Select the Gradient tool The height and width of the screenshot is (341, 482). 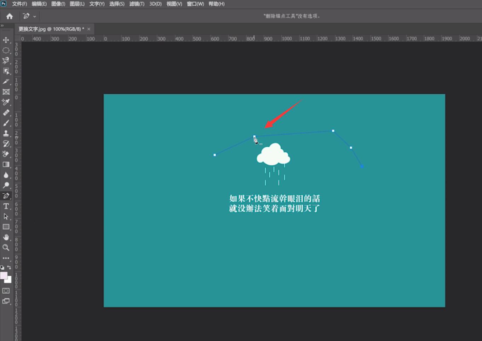pos(6,165)
